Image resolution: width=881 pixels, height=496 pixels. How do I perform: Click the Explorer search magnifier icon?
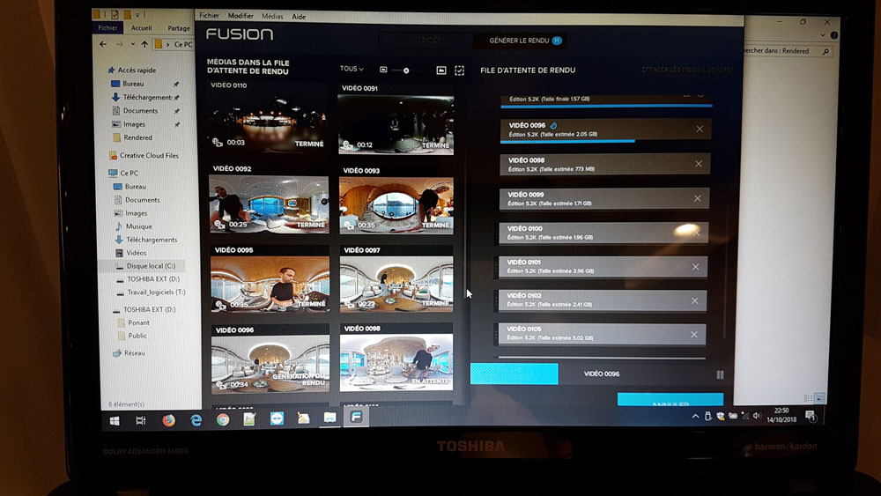(825, 52)
